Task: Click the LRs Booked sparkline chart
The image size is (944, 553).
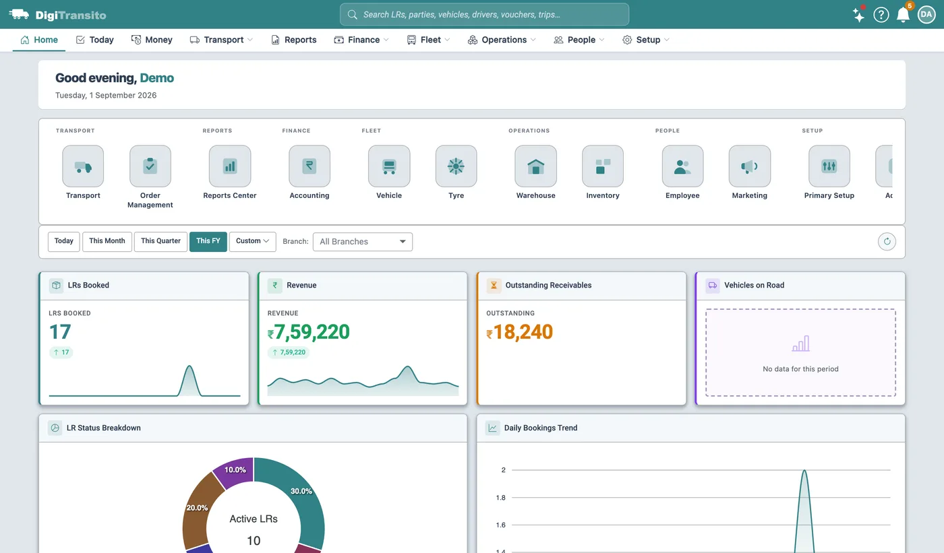Action: pyautogui.click(x=144, y=381)
